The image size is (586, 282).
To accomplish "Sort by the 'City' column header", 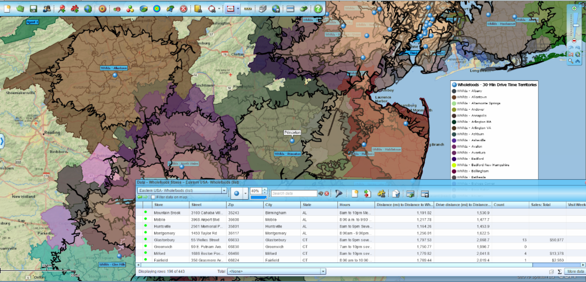I will coord(281,205).
